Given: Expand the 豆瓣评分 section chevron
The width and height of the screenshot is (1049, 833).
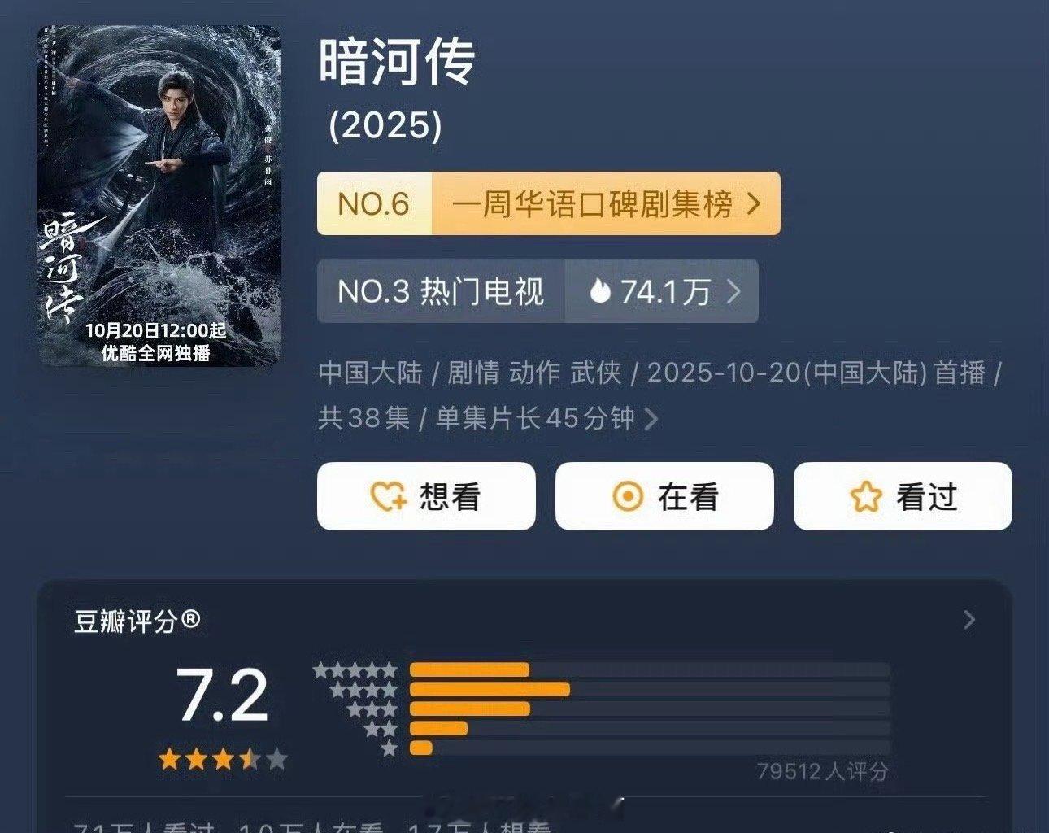Looking at the screenshot, I should click(968, 620).
